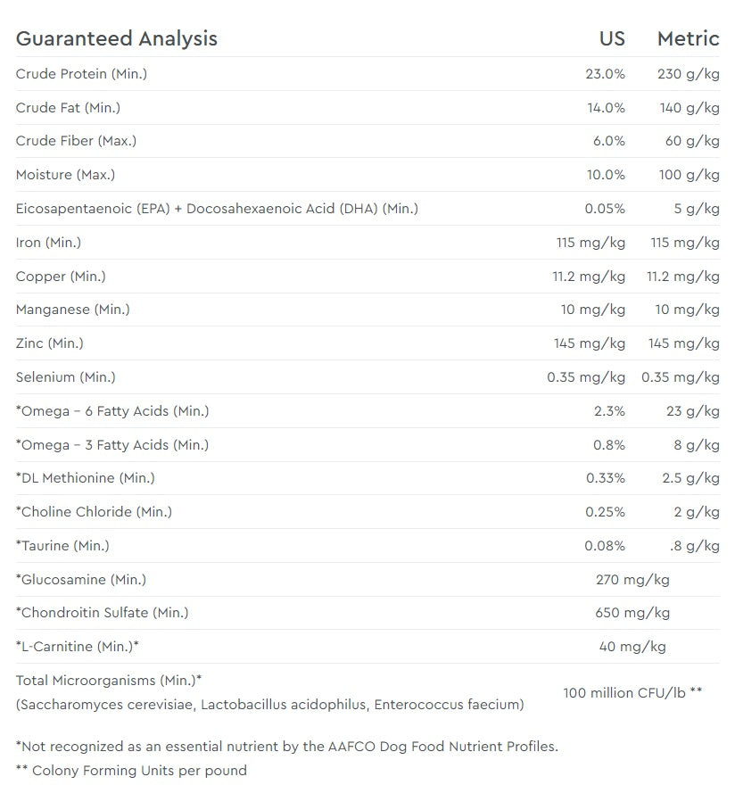Click the Omega – 6 Fatty Acids label
The image size is (735, 785).
pos(112,411)
